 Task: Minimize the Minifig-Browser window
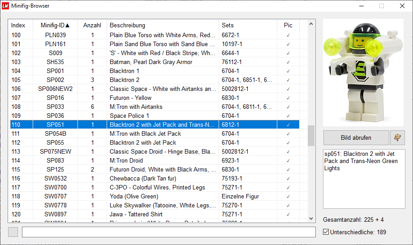[361, 6]
